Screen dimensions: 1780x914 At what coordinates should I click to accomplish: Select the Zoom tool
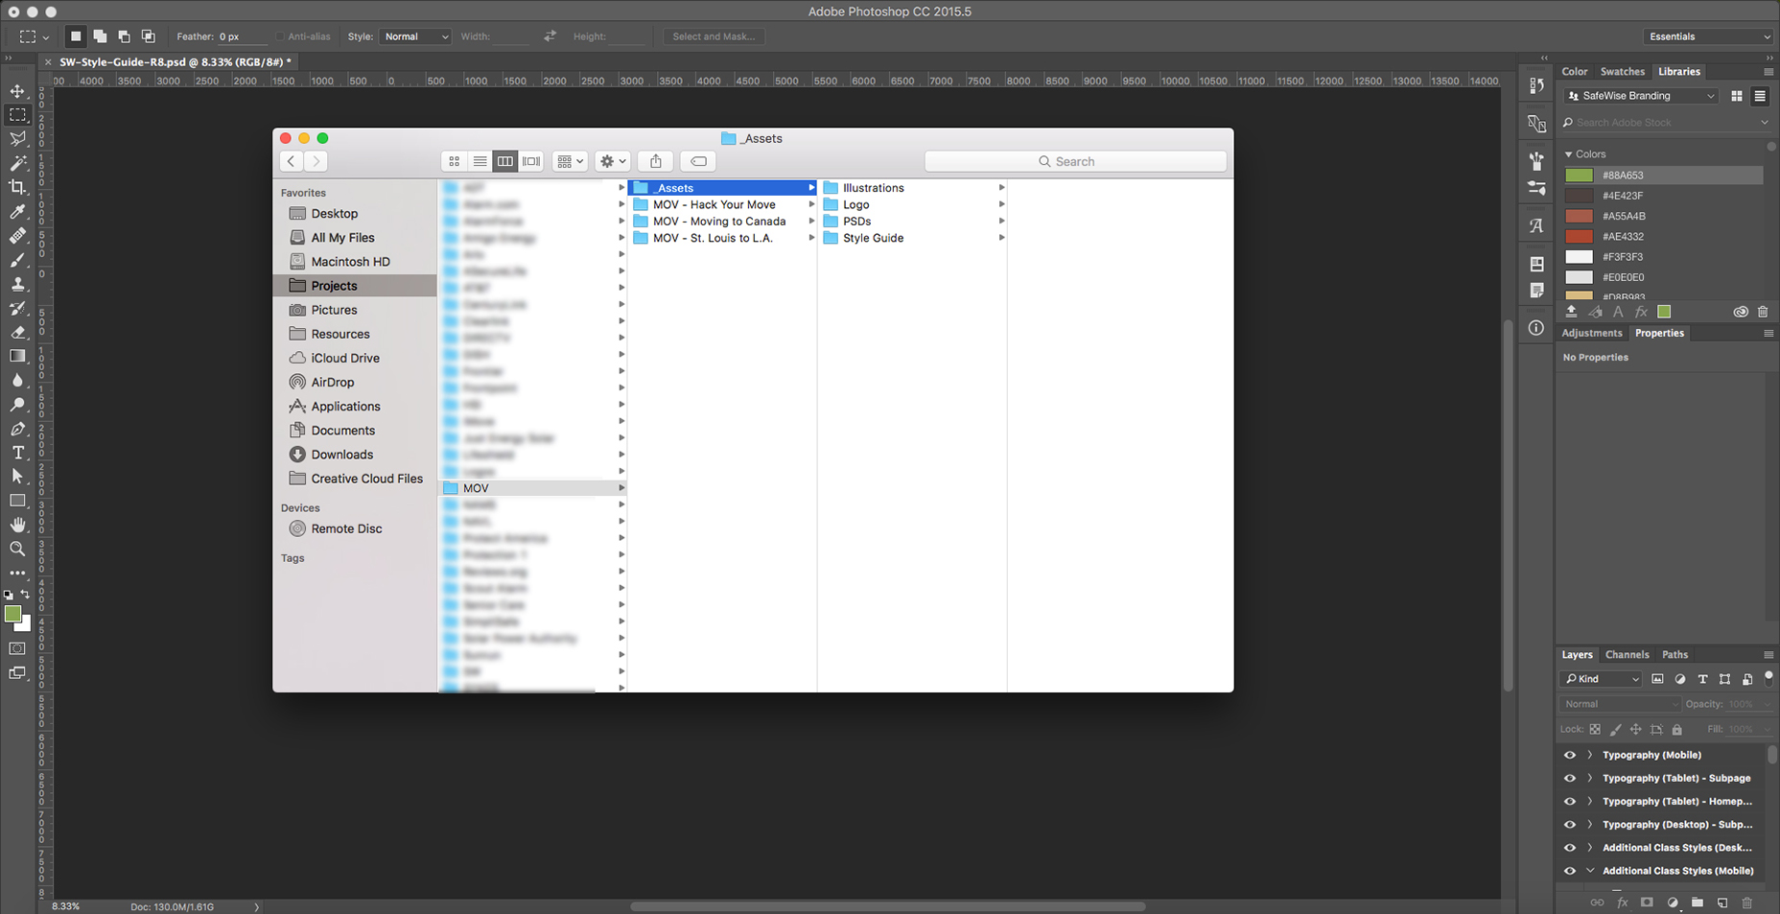(17, 549)
